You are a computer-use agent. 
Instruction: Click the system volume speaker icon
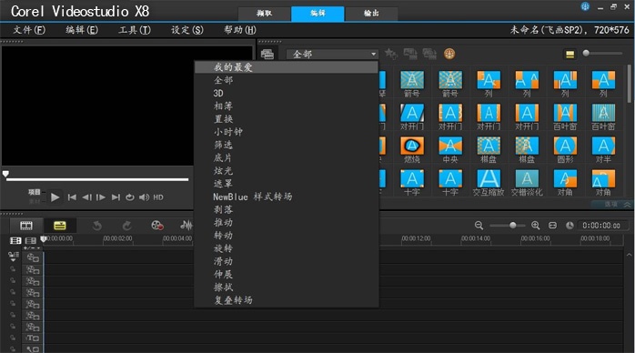pos(144,197)
